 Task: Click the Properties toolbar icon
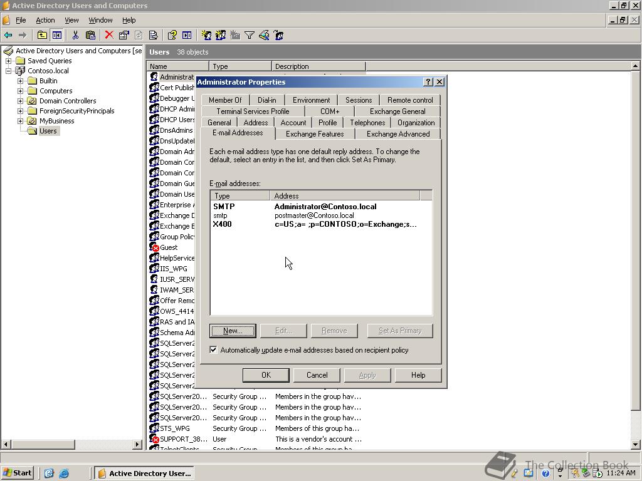click(x=124, y=35)
